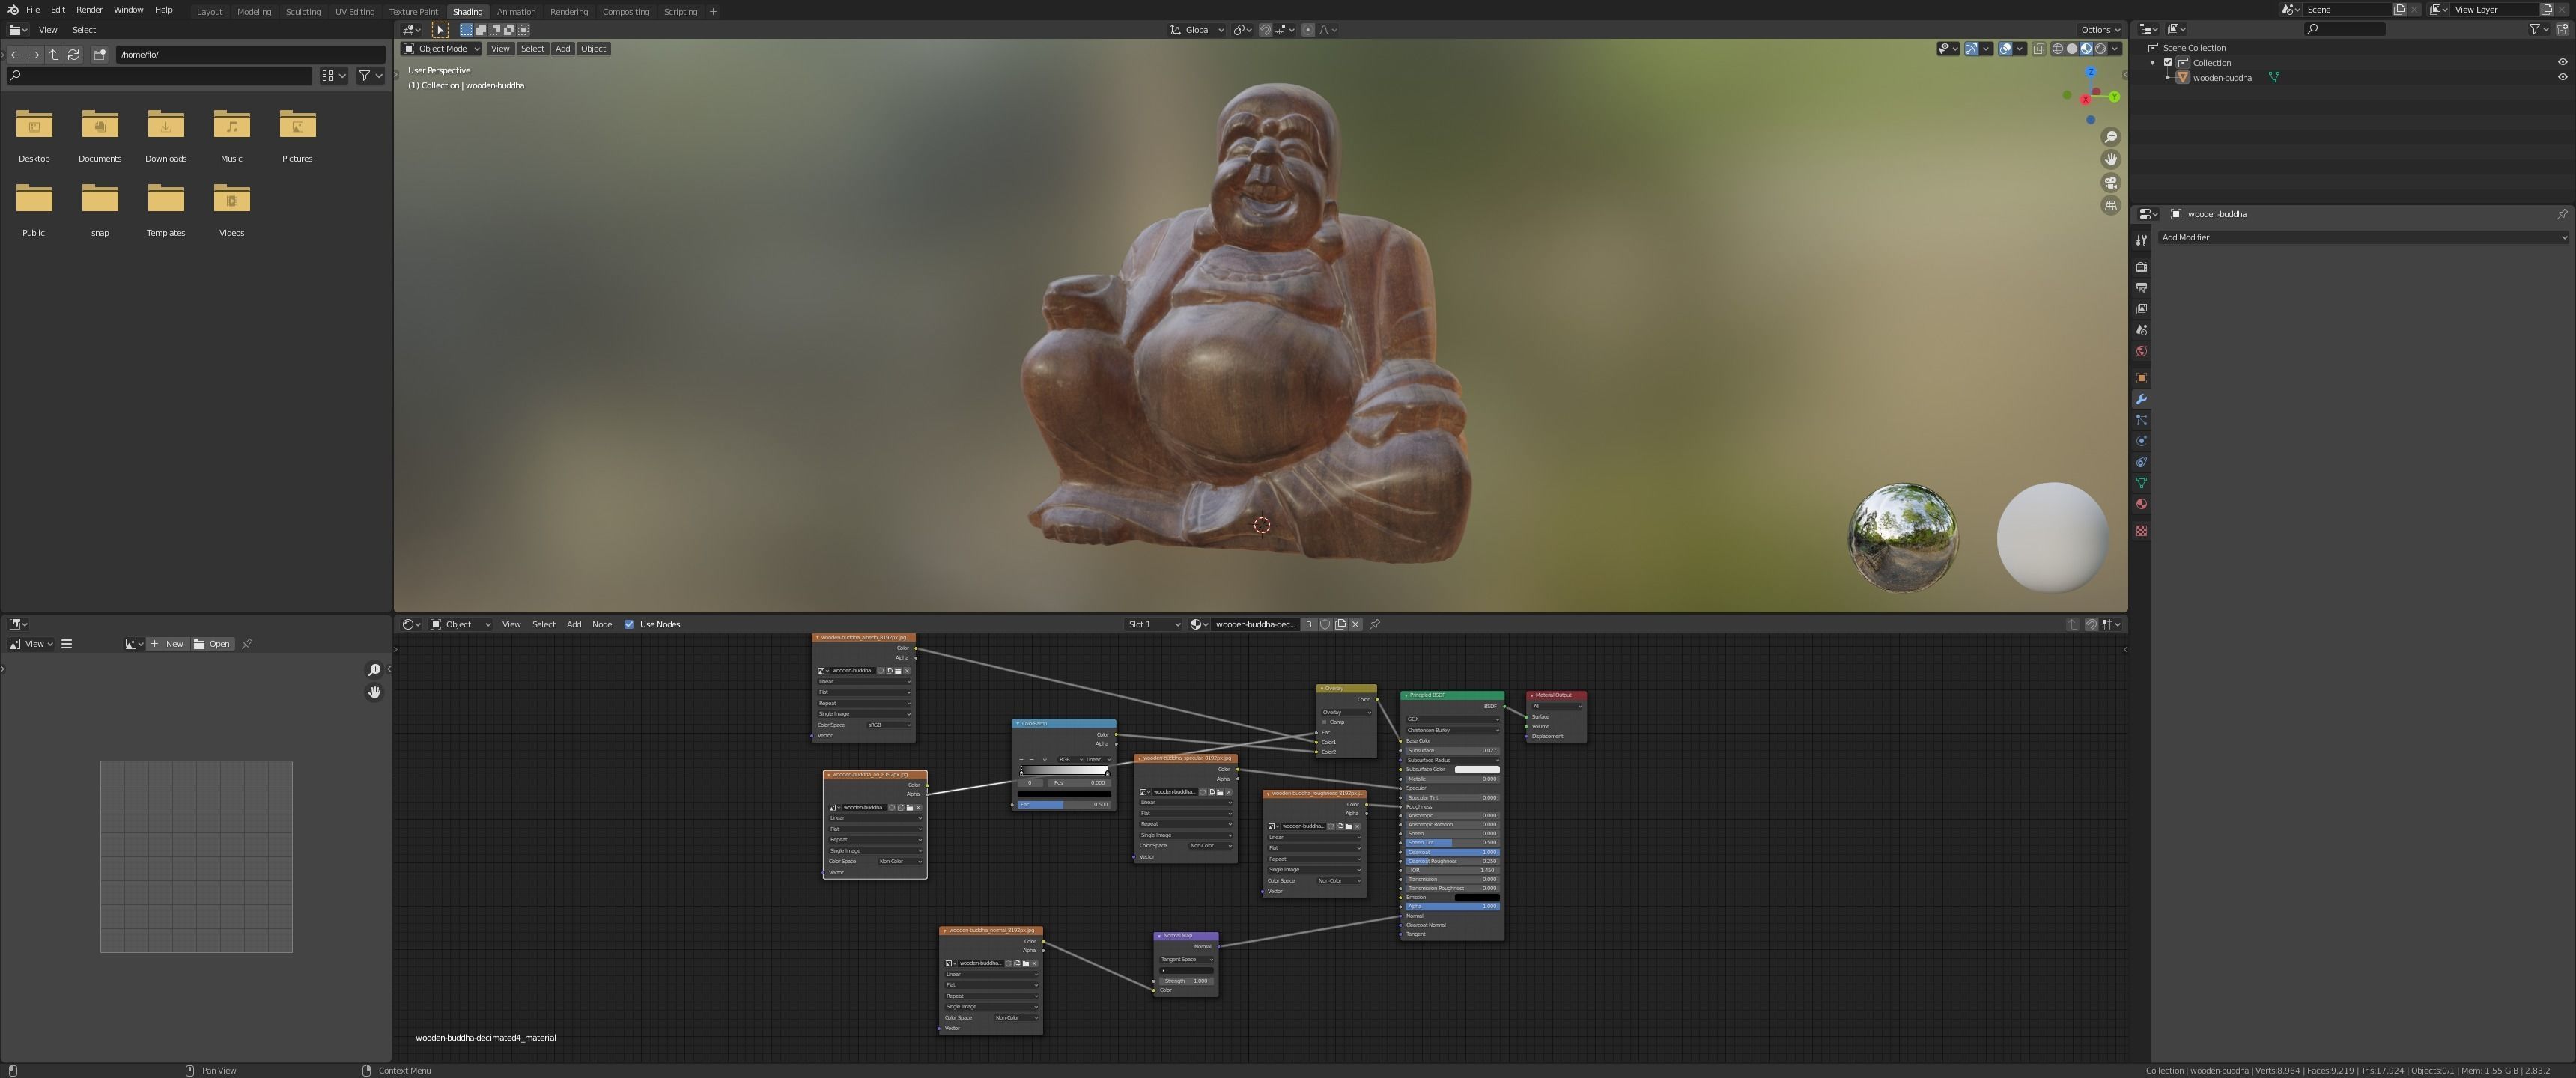Image resolution: width=2576 pixels, height=1078 pixels.
Task: Open the Slot 1 material slot dropdown
Action: pyautogui.click(x=1154, y=624)
